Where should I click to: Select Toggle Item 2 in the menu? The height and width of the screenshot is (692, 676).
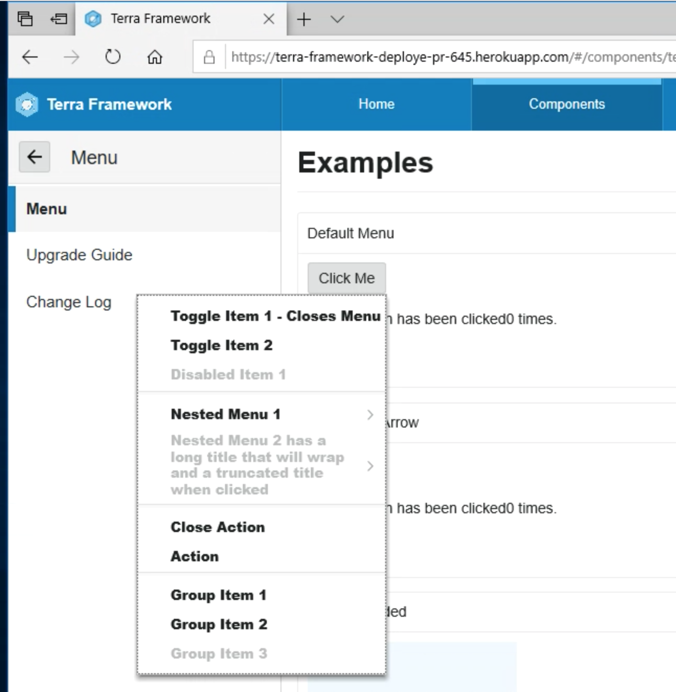coord(221,345)
